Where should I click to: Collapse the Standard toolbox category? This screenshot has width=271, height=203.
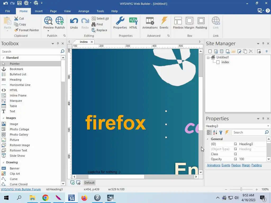point(3,58)
